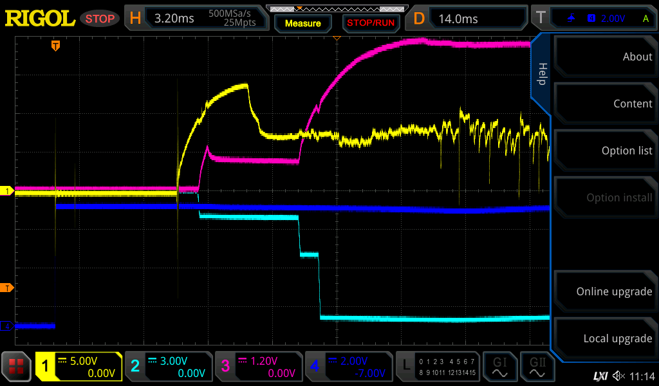The width and height of the screenshot is (659, 386).
Task: Open the GII waveform generator
Action: pos(538,367)
